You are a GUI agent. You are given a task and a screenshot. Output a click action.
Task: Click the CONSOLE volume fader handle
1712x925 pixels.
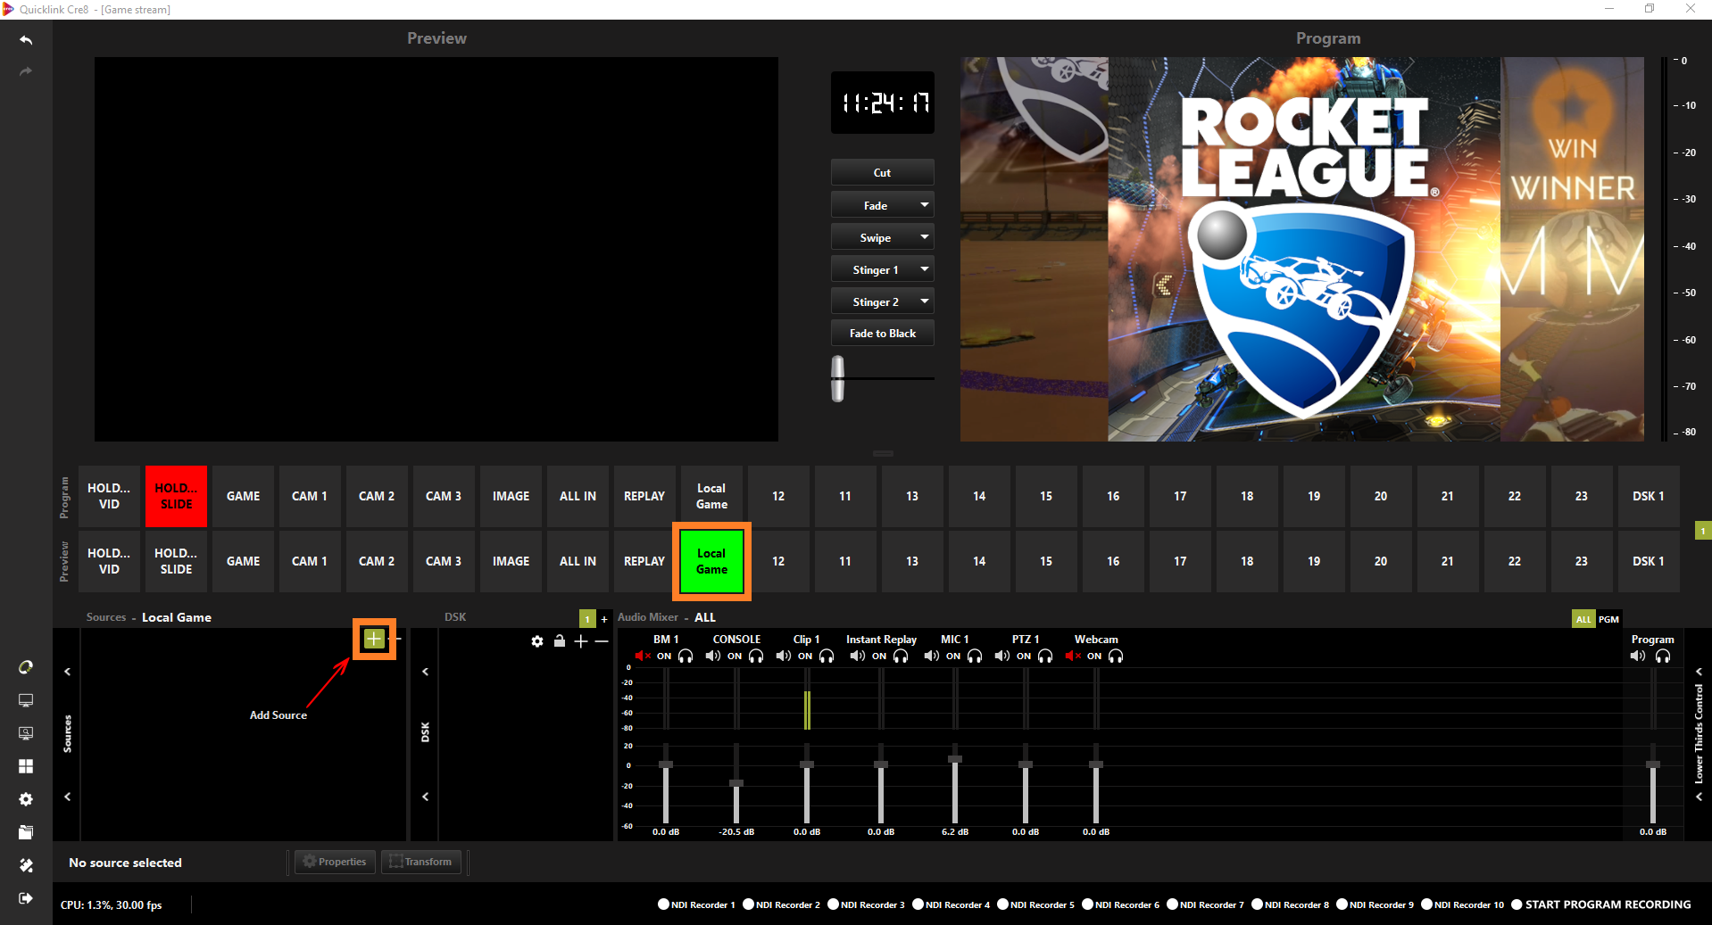736,783
